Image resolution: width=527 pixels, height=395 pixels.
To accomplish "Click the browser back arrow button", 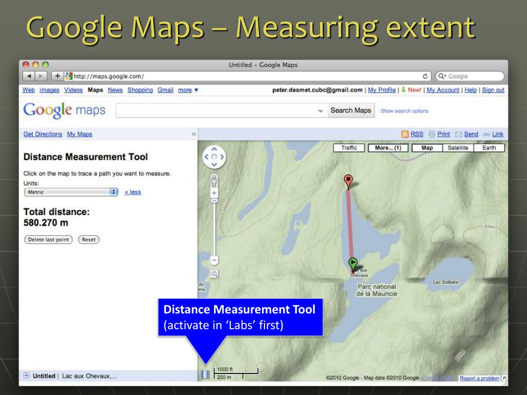I will pos(29,76).
